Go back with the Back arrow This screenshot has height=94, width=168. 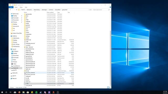10,10
